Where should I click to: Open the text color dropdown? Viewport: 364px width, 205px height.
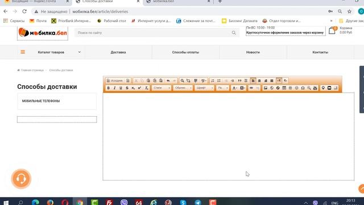click(235, 88)
